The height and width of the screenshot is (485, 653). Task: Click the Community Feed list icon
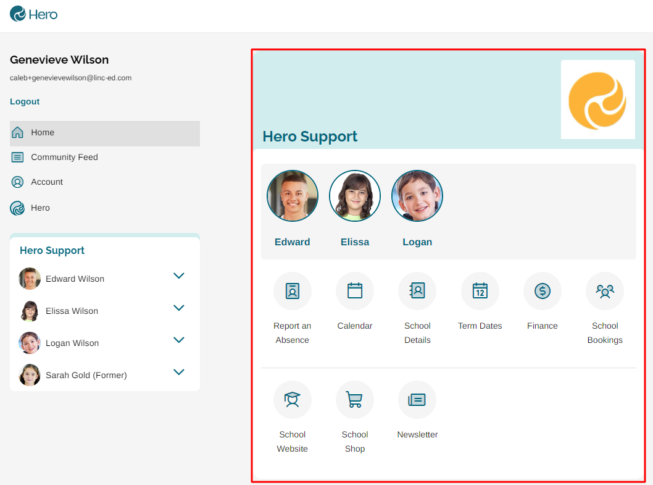pos(17,157)
